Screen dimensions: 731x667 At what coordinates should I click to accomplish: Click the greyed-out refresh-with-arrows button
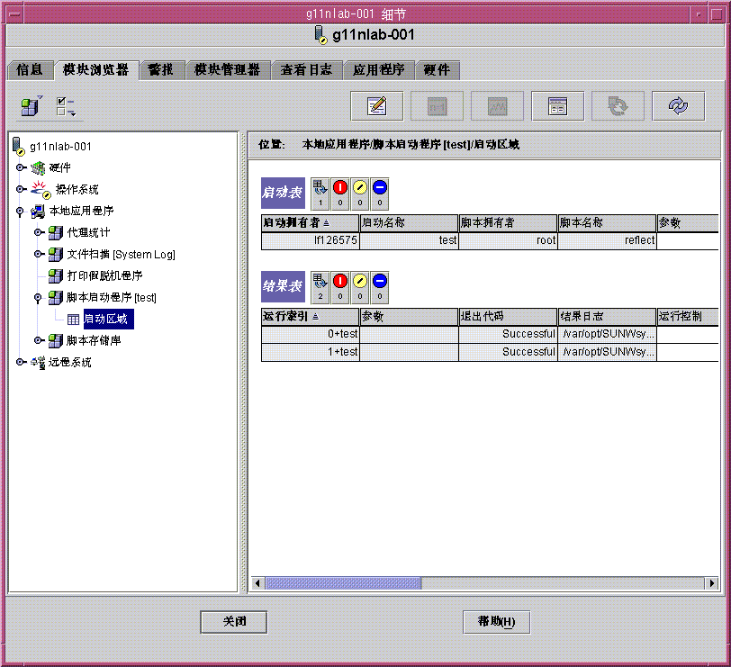point(618,106)
